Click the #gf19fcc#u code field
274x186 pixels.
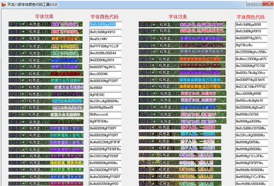click(251, 46)
